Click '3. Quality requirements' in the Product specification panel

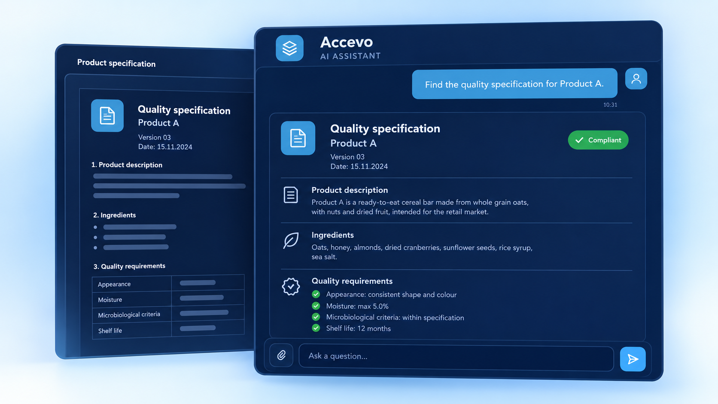(129, 266)
